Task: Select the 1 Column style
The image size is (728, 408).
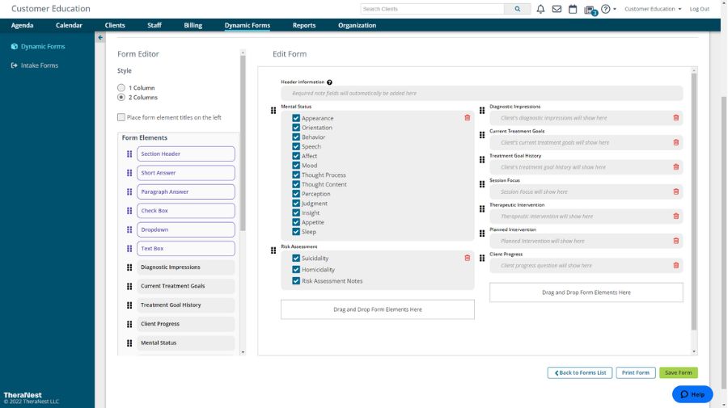Action: pyautogui.click(x=121, y=87)
